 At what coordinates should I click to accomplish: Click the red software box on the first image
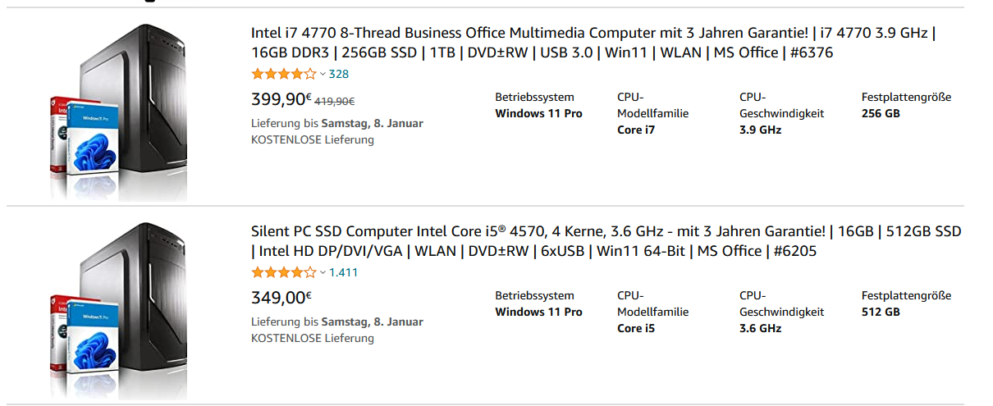click(57, 133)
